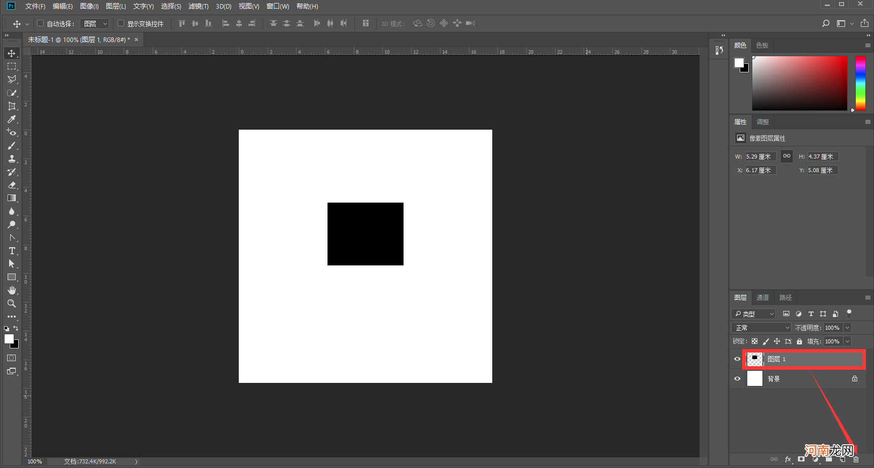Enable Show Transform Controls (显示变换控件) checkbox

[x=121, y=23]
